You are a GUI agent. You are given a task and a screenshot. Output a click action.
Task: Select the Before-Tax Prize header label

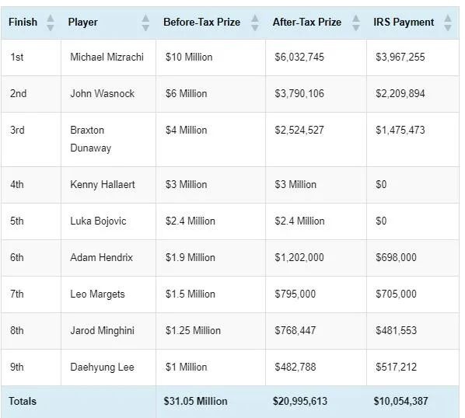click(x=201, y=23)
